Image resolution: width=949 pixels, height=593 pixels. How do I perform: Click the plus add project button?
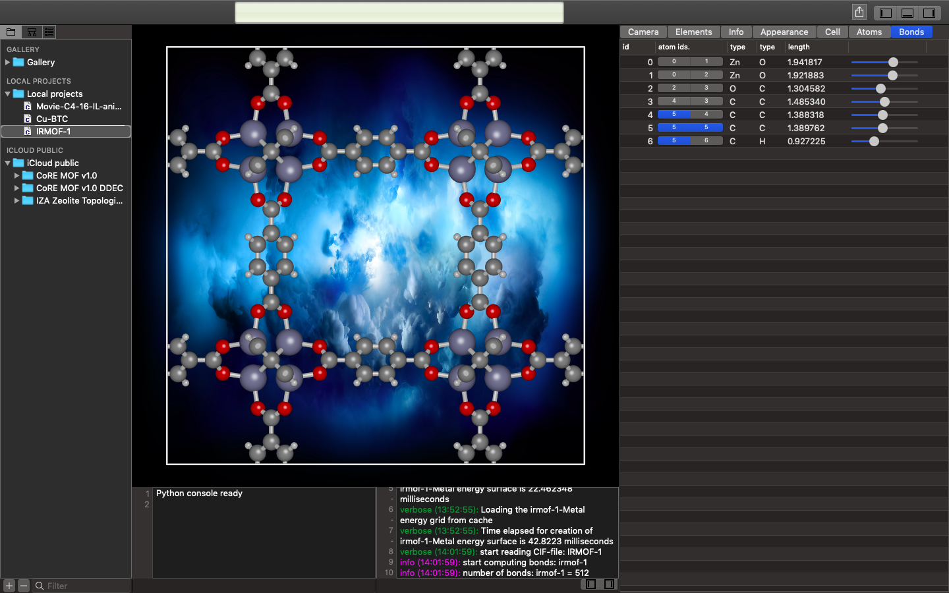point(9,585)
